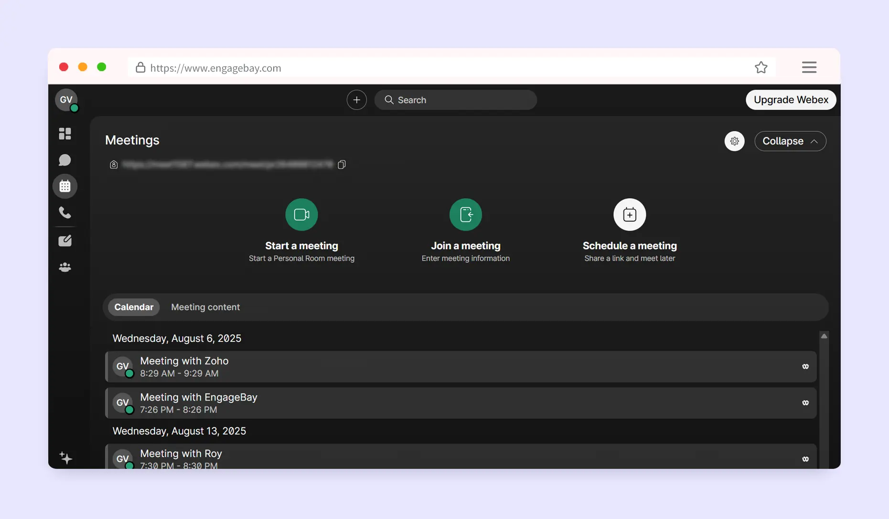Open meeting settings gear icon
889x519 pixels.
tap(734, 141)
